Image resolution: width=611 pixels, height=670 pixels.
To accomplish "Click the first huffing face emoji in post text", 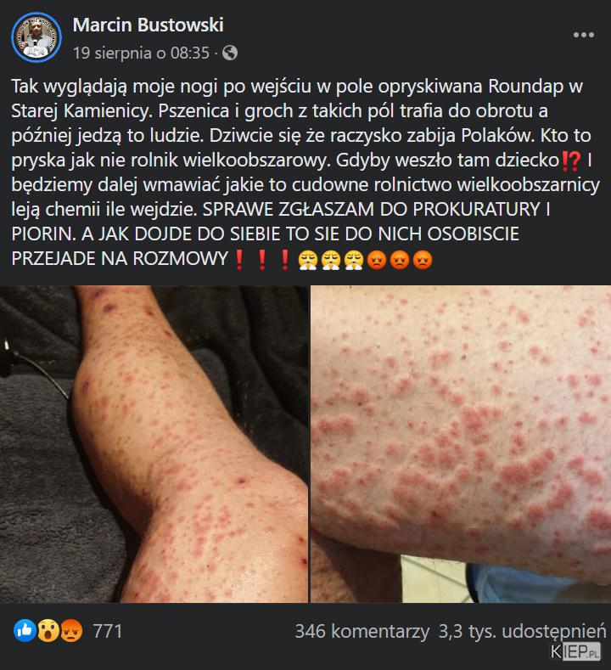I will (x=308, y=260).
